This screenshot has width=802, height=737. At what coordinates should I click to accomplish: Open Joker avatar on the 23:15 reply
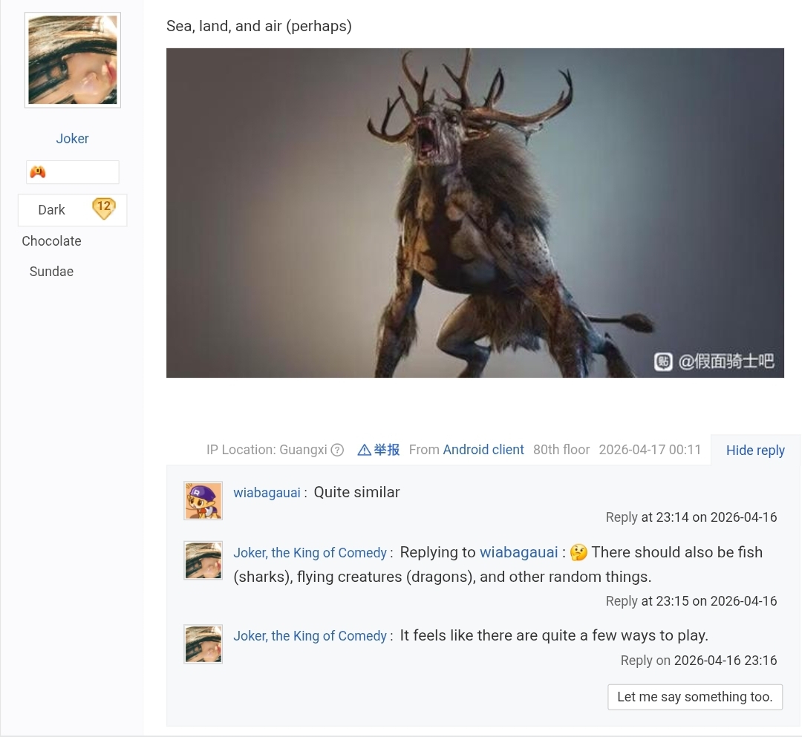tap(203, 560)
